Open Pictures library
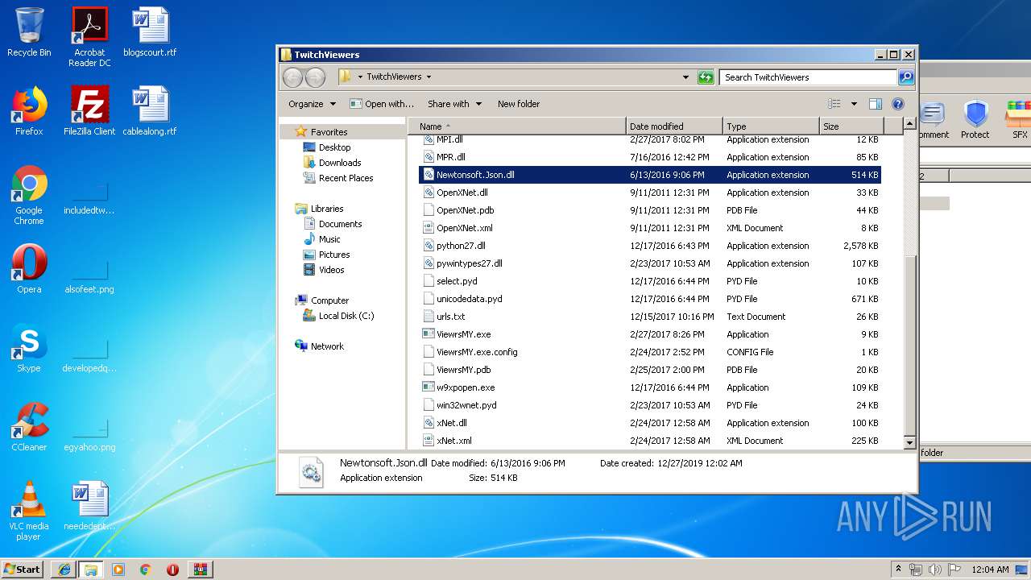 [x=334, y=255]
